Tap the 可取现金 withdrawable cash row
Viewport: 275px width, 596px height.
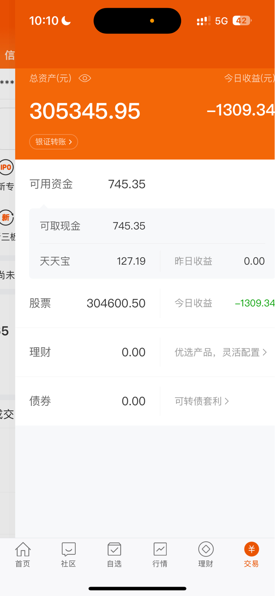pyautogui.click(x=152, y=226)
